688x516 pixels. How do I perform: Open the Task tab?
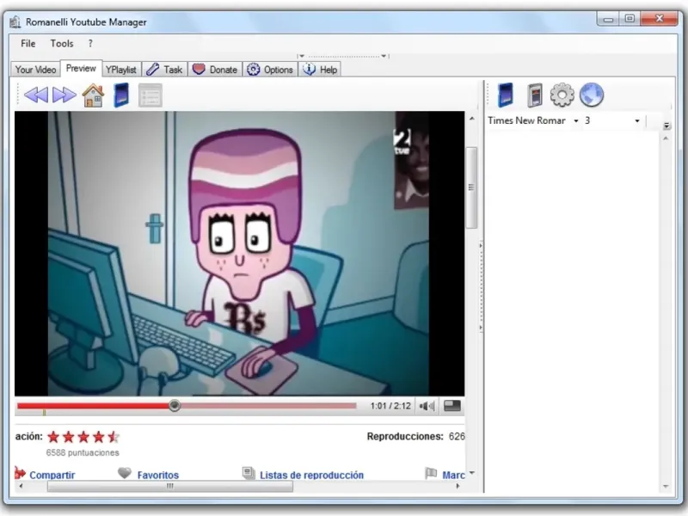pos(164,70)
